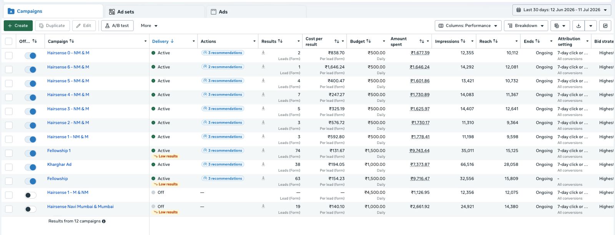
Task: Click the reports icon beside Breakdown
Action: (560, 26)
